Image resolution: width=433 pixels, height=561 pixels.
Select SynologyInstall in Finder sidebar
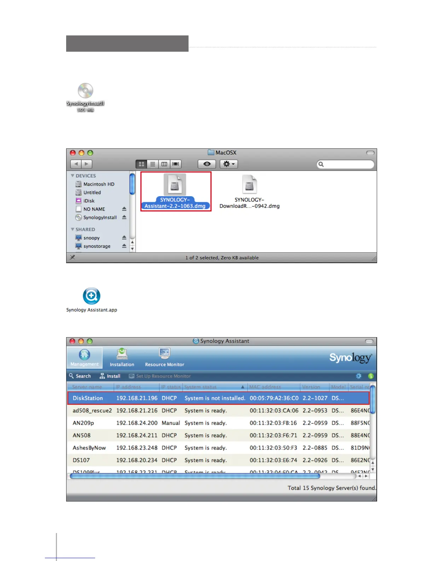click(96, 217)
